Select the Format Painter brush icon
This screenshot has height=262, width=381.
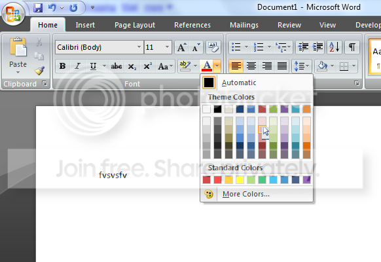tap(39, 71)
